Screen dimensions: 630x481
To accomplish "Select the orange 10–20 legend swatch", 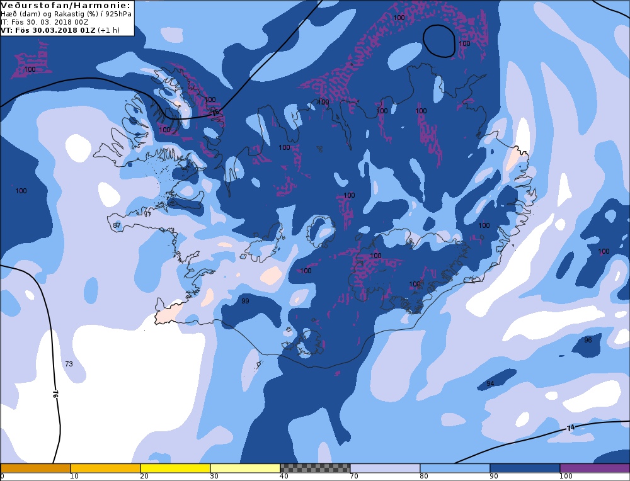I will coord(105,468).
